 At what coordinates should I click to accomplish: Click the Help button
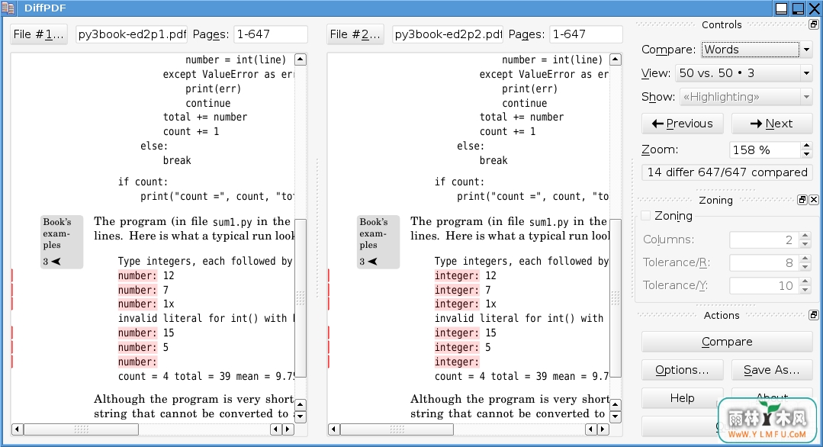(x=683, y=398)
